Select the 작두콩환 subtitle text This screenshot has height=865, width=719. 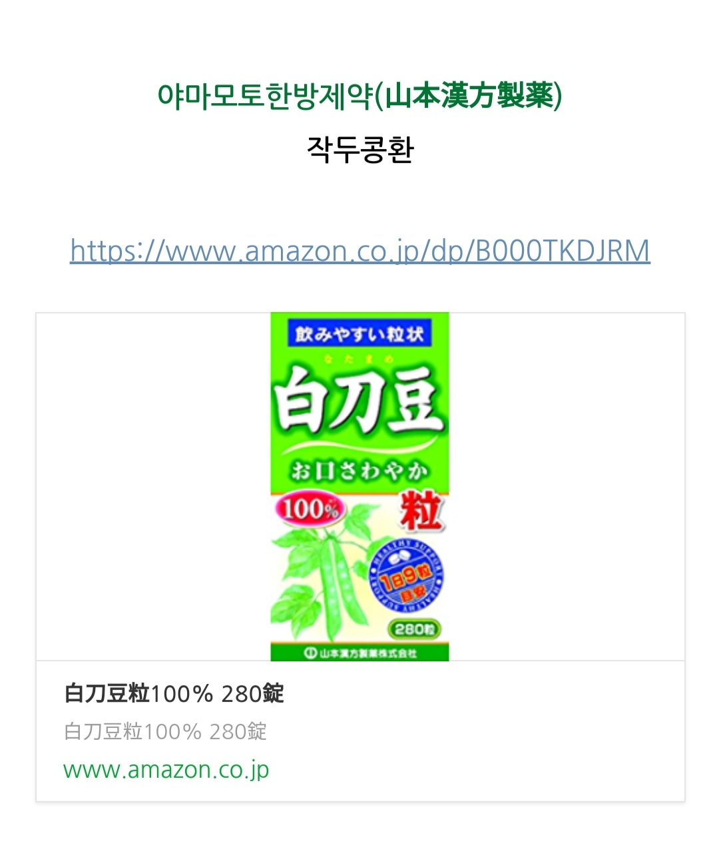pyautogui.click(x=360, y=150)
